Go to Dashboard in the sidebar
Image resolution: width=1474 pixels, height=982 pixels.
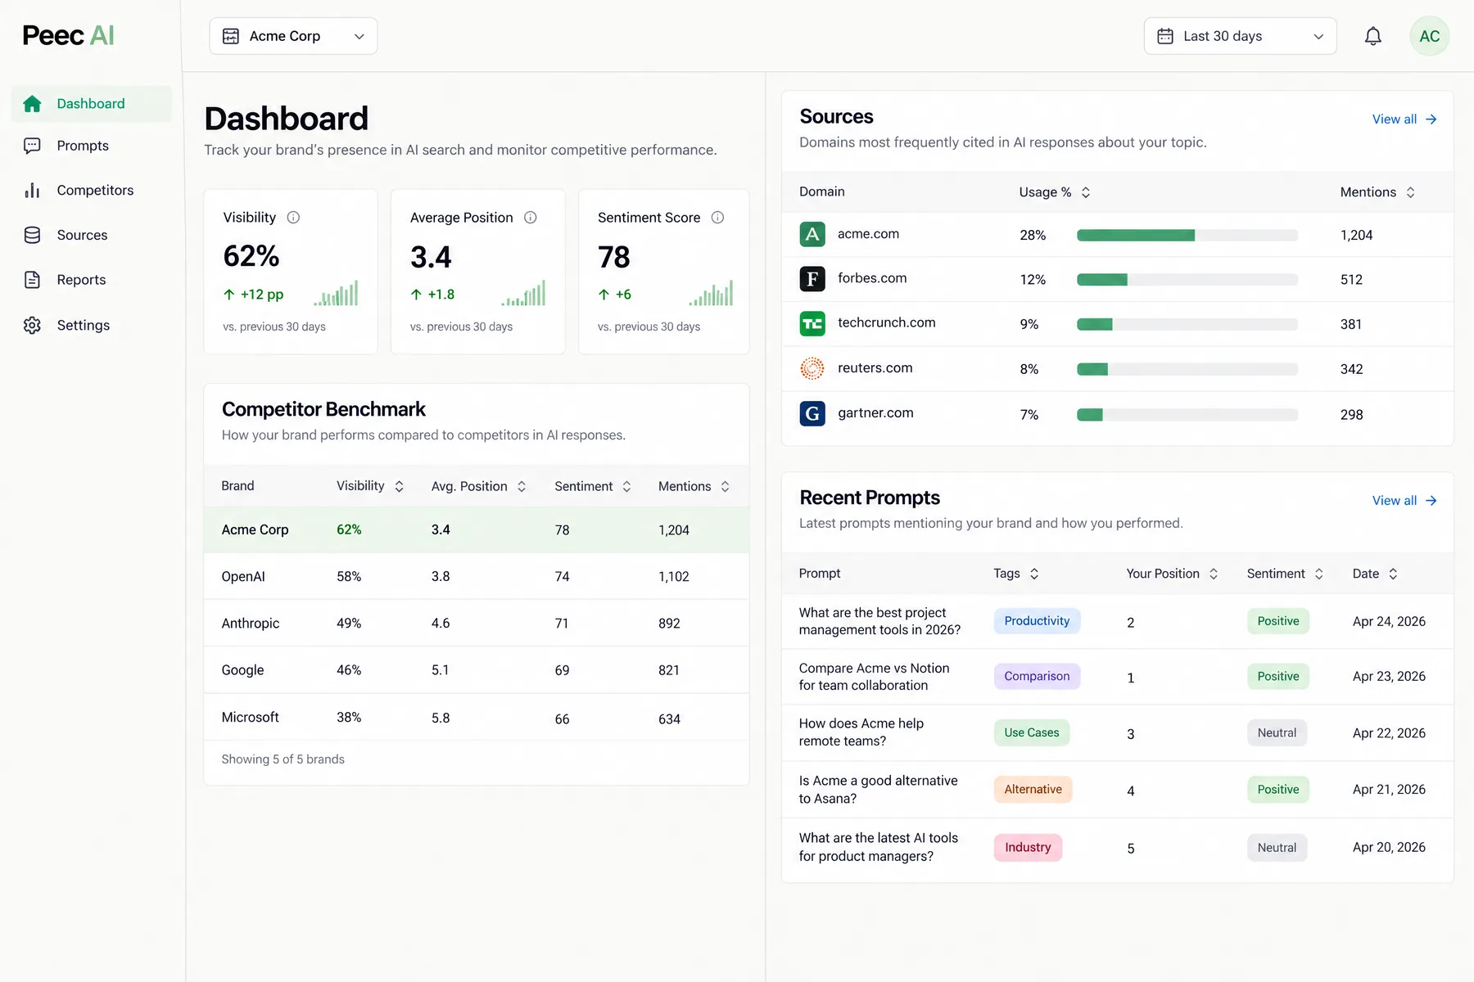tap(92, 104)
